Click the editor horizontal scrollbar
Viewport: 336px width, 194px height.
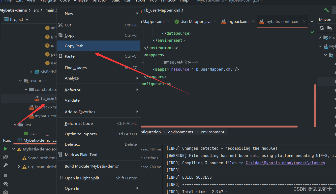[x=219, y=127]
